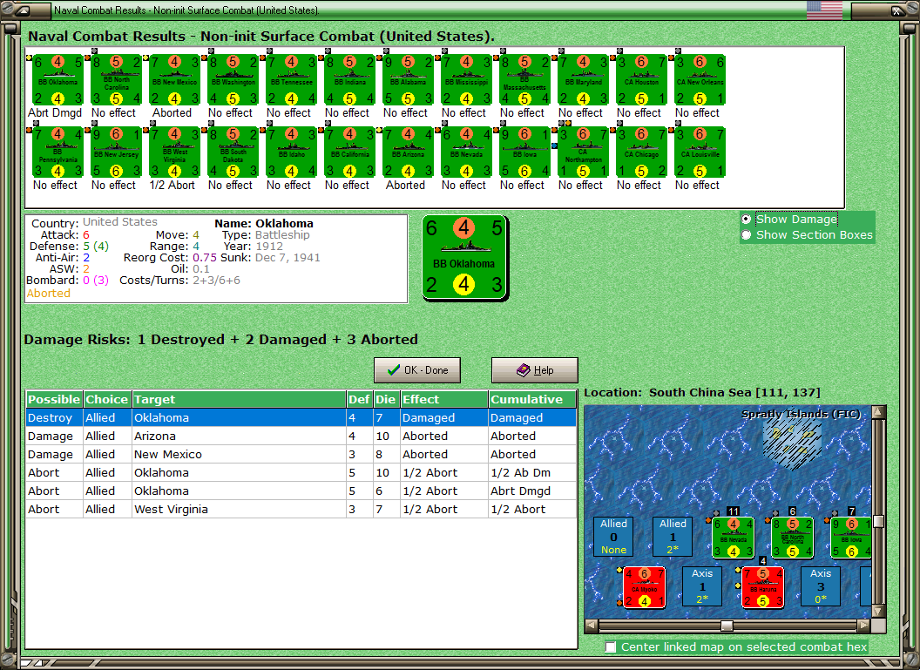920x670 pixels.
Task: Click the Axis 3 map section box
Action: tap(821, 586)
